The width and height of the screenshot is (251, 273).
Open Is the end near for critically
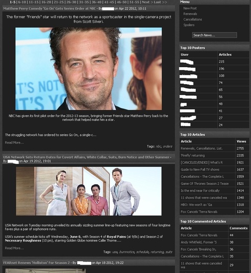200,191
